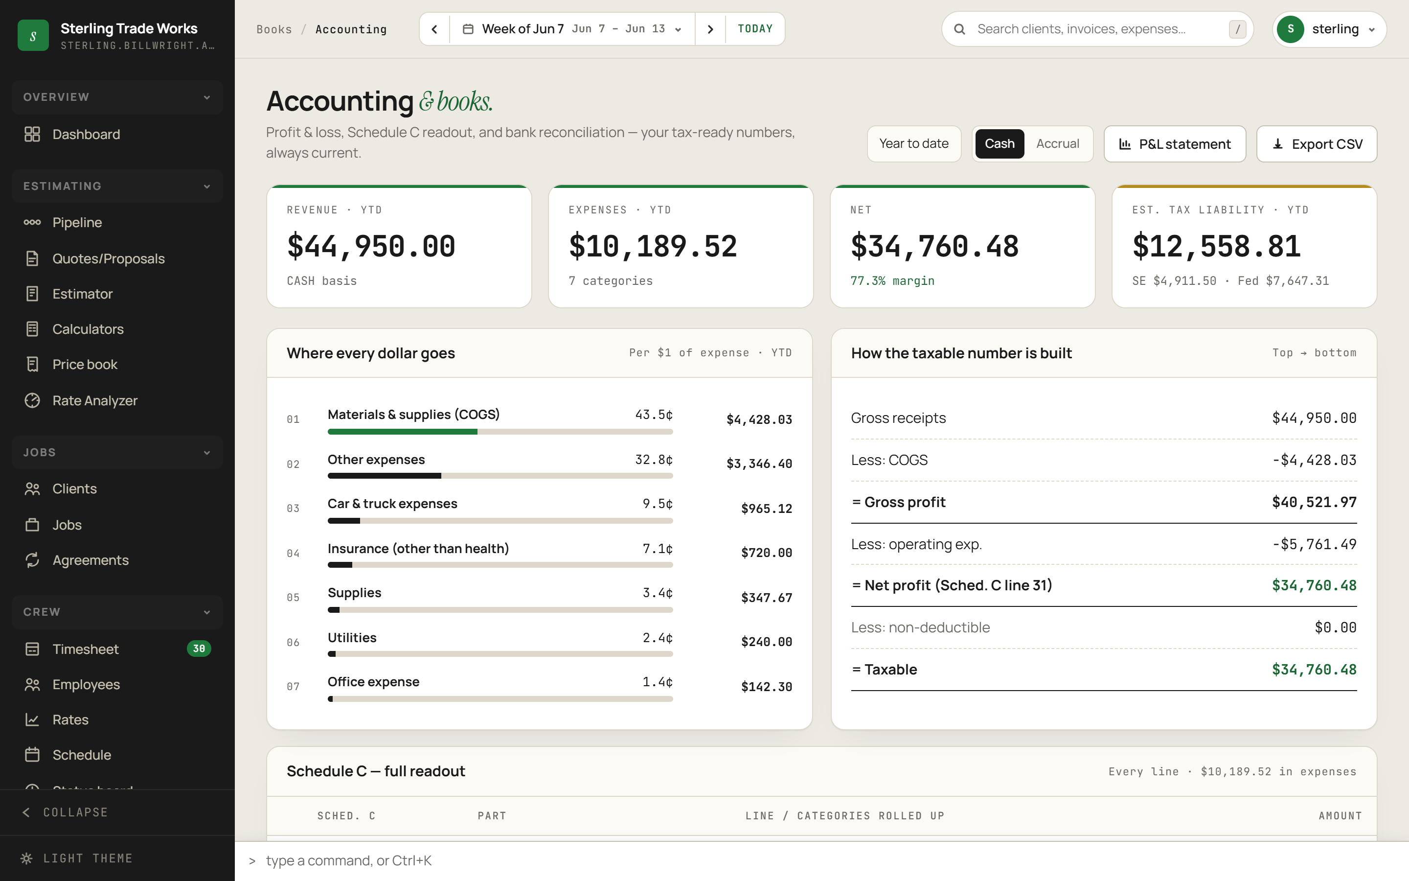The image size is (1409, 881).
Task: Open the P&L statement
Action: tap(1175, 144)
